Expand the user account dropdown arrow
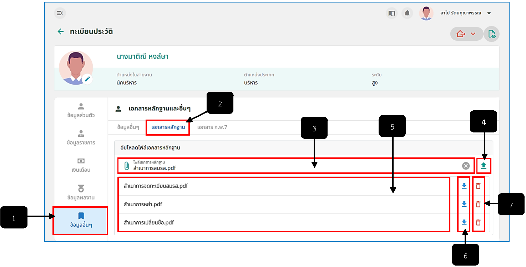Image resolution: width=526 pixels, height=267 pixels. (489, 13)
